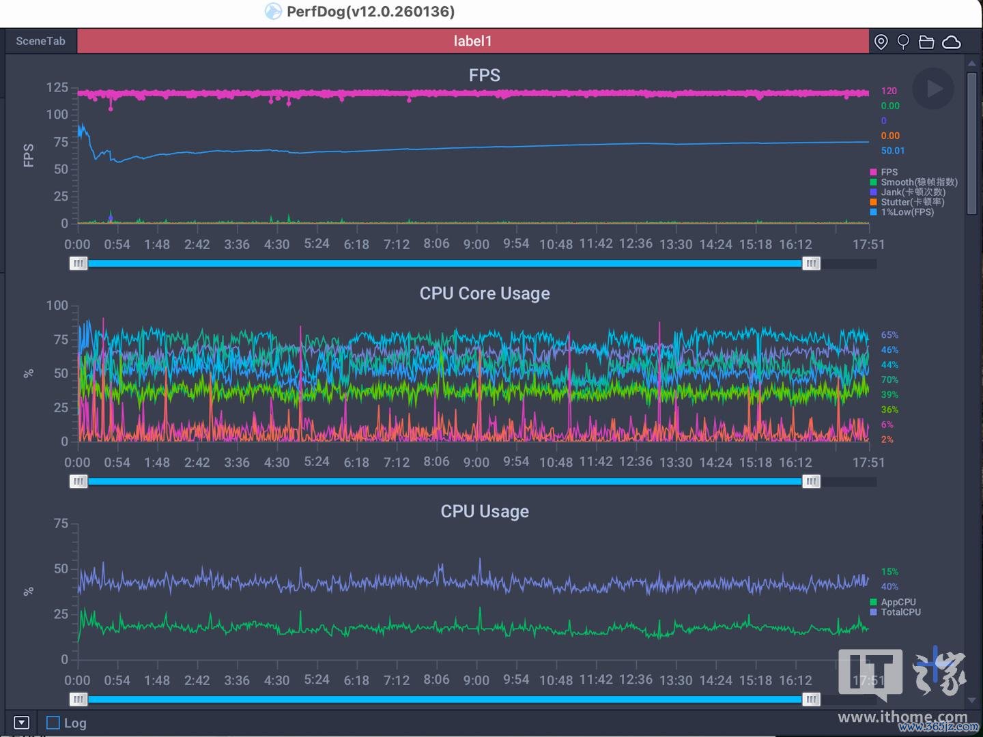
Task: Expand the bottom-left dropdown arrow box
Action: coord(21,723)
